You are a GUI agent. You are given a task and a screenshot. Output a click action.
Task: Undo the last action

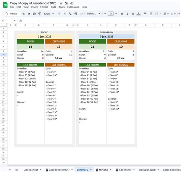tap(24, 14)
